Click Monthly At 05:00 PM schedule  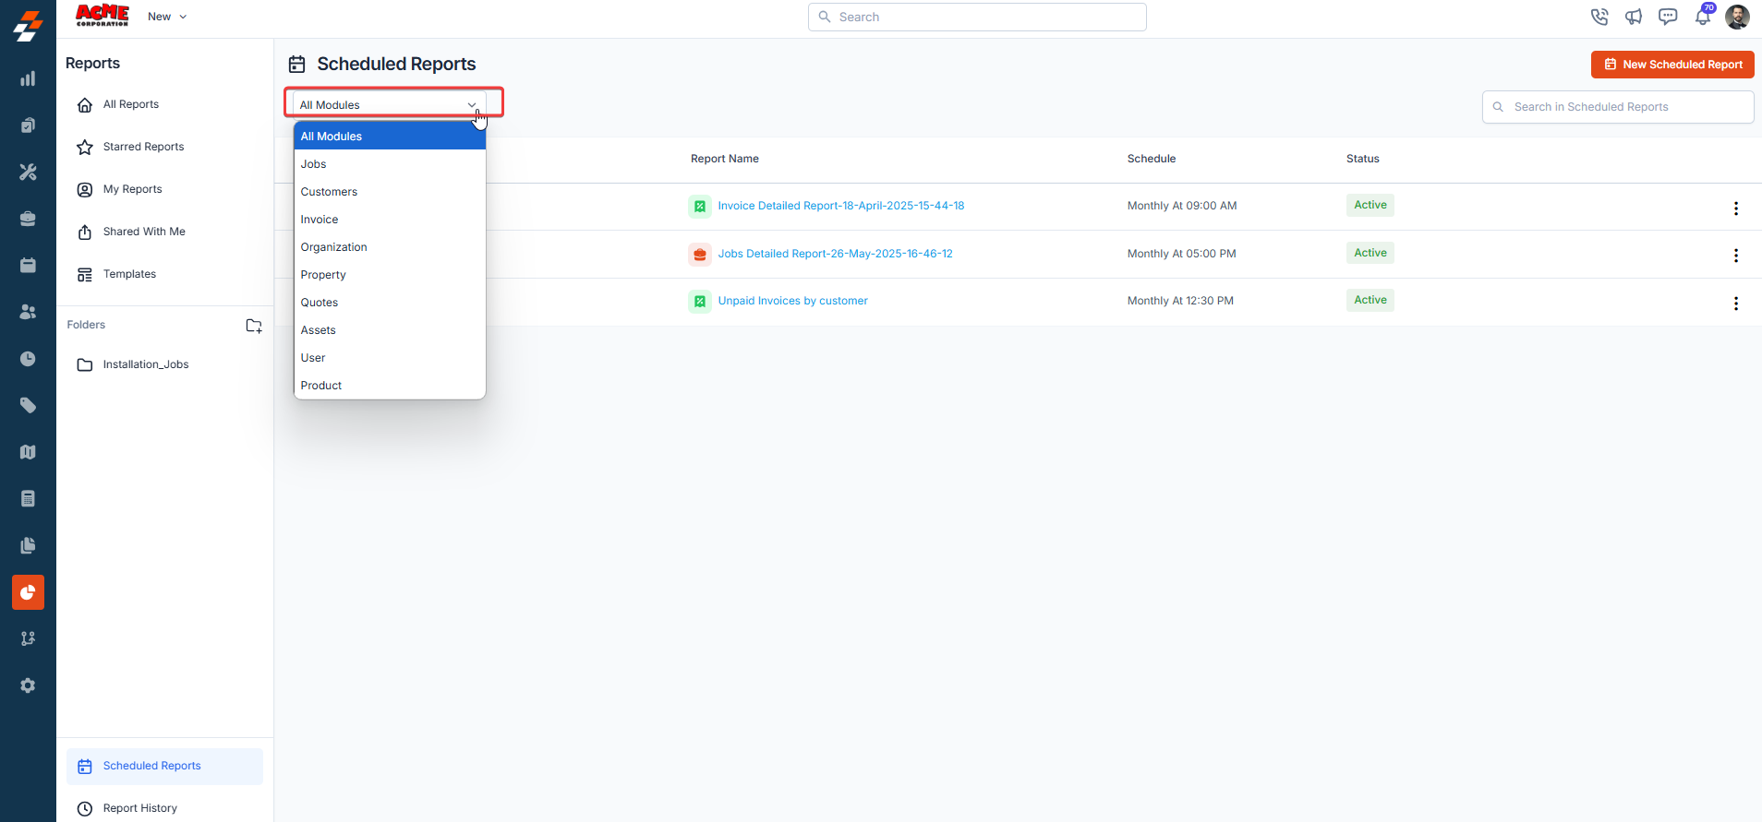(x=1181, y=254)
